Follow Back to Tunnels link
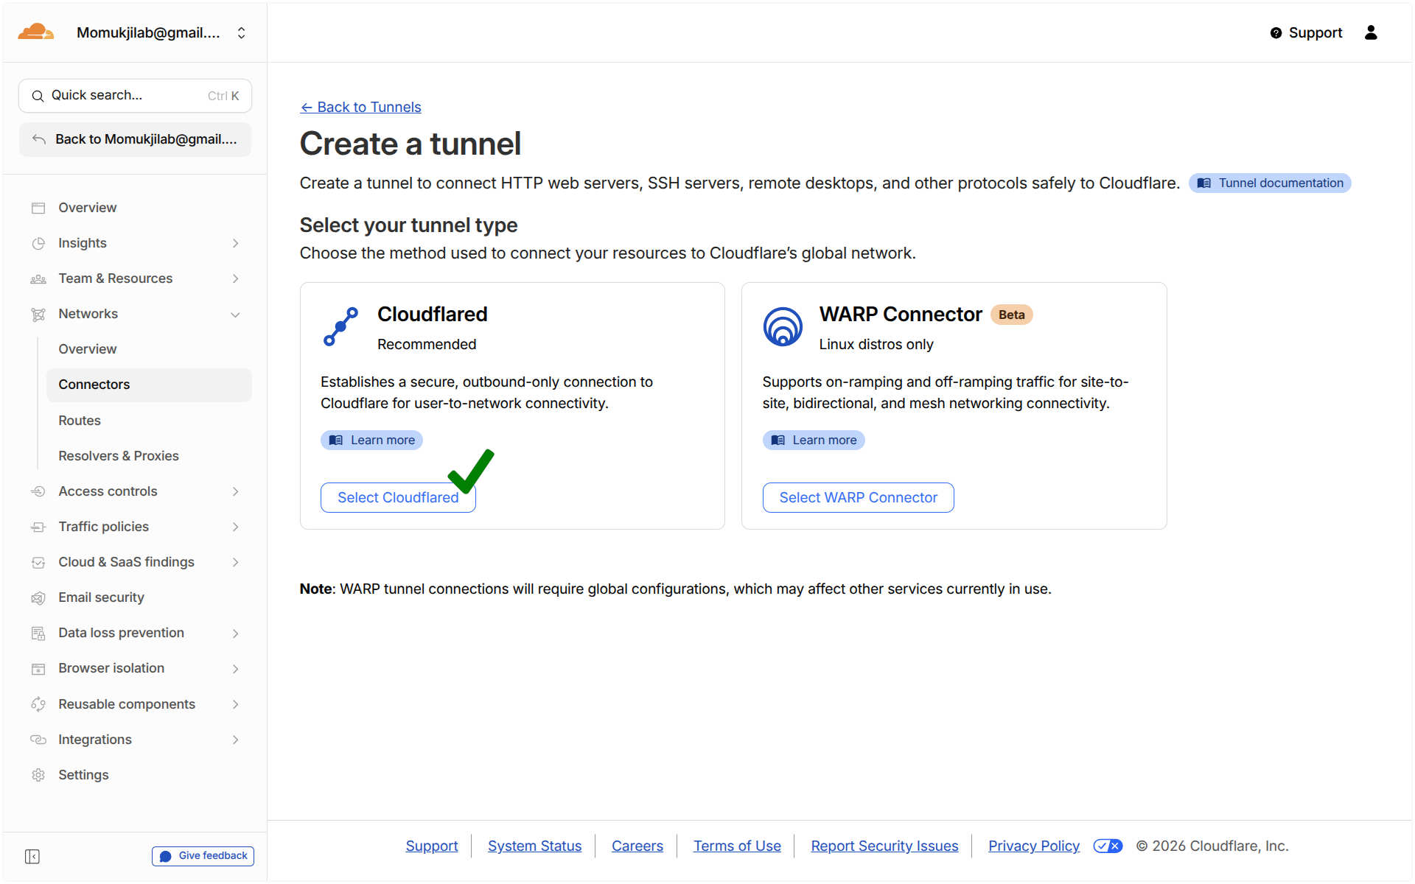Image resolution: width=1415 pixels, height=884 pixels. [x=360, y=107]
